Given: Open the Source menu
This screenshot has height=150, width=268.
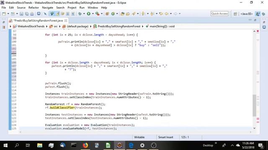Looking at the screenshot, I should click(21, 7).
